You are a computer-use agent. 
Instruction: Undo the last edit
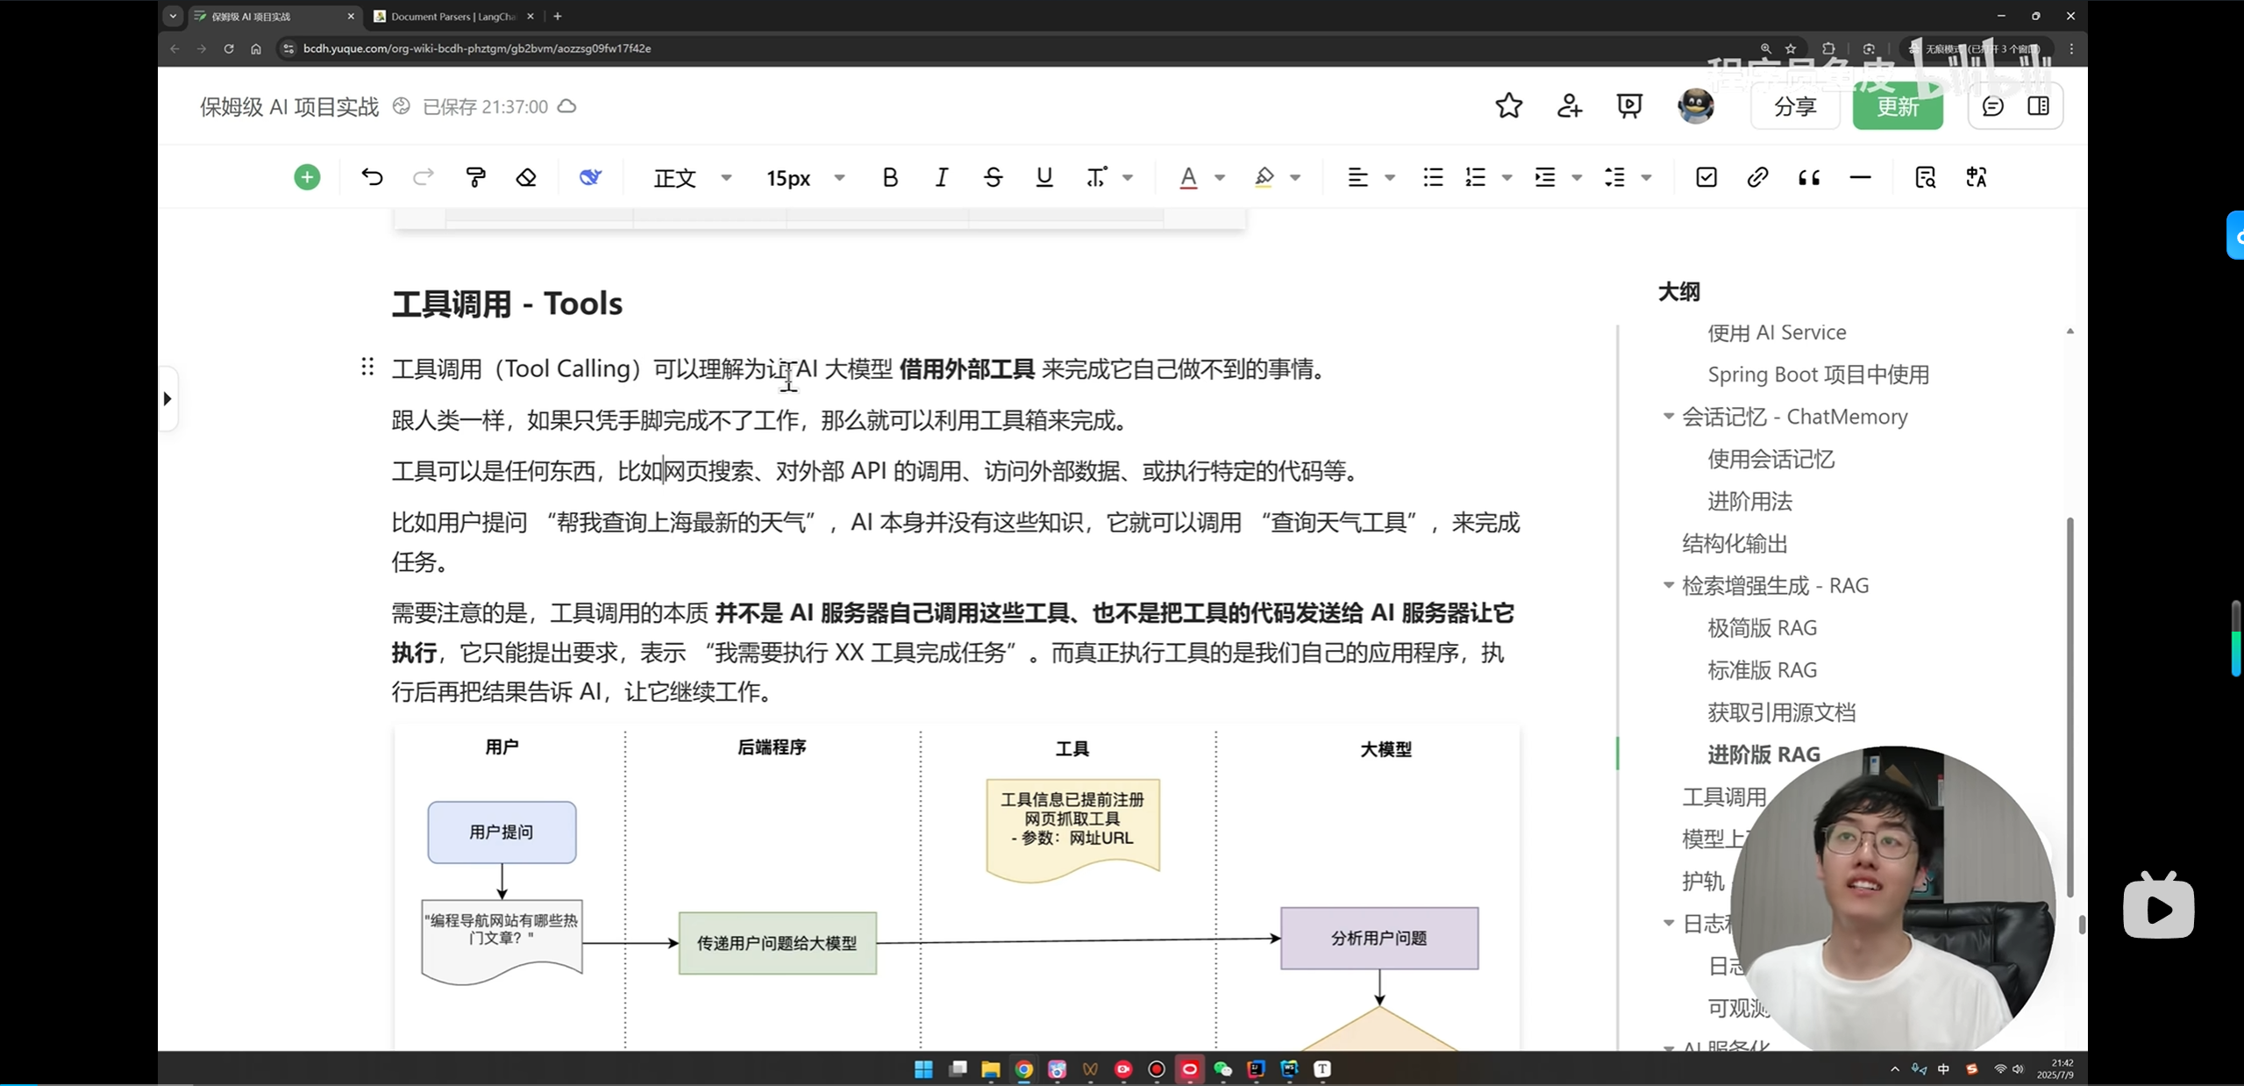[x=372, y=177]
